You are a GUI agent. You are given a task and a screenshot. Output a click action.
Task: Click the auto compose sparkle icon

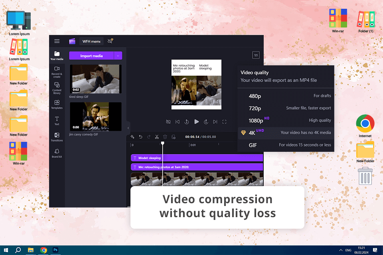click(x=132, y=137)
